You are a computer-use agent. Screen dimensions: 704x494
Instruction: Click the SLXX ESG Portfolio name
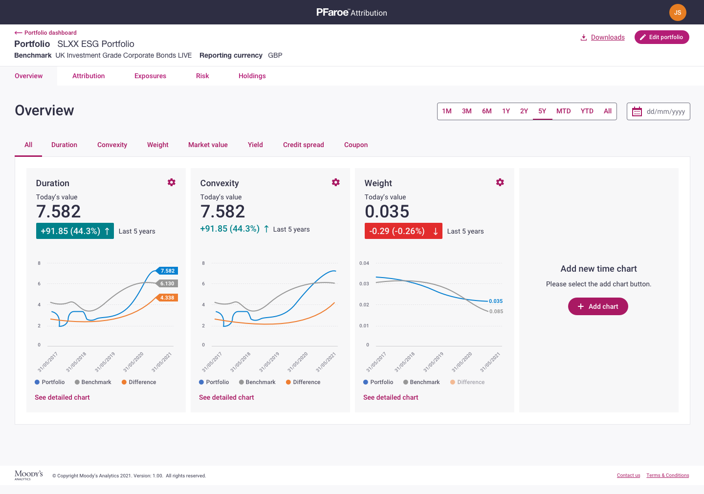96,44
